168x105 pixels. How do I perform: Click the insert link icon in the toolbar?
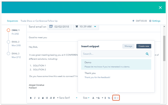pos(105,98)
